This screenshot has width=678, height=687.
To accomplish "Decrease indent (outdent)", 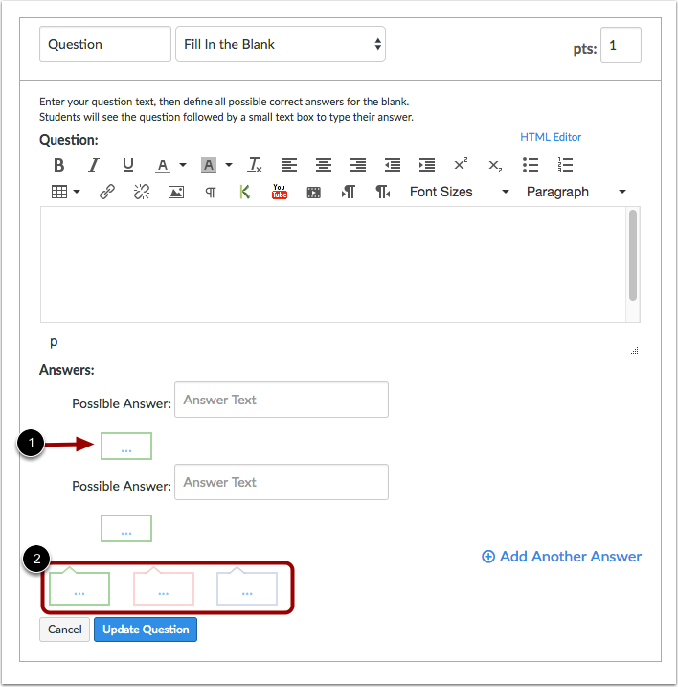I will click(x=393, y=165).
